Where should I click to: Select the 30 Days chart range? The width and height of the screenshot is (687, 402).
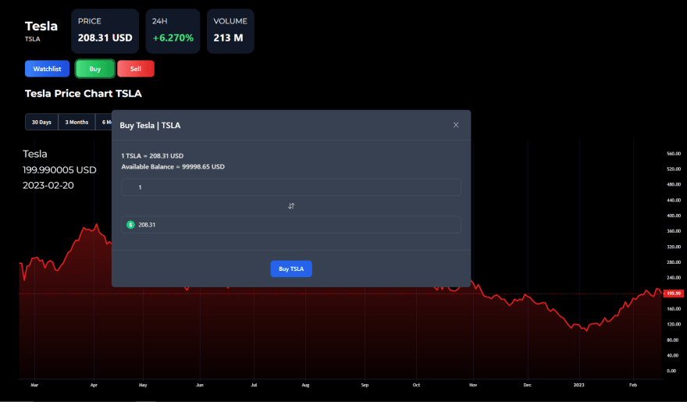point(41,123)
